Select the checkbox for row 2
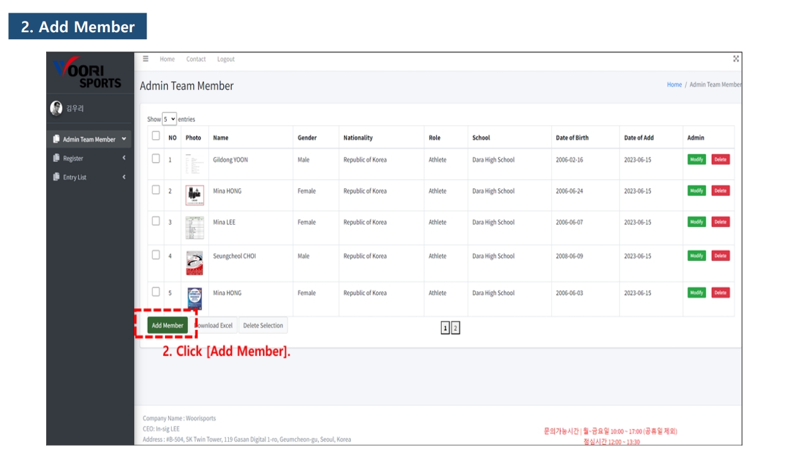 pos(155,190)
